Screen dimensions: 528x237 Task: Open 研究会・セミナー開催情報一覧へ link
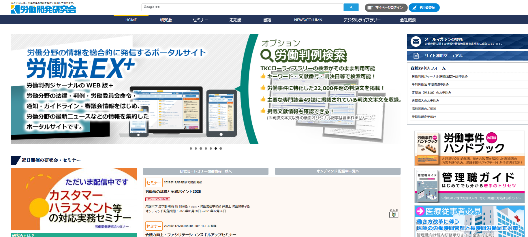tap(206, 171)
